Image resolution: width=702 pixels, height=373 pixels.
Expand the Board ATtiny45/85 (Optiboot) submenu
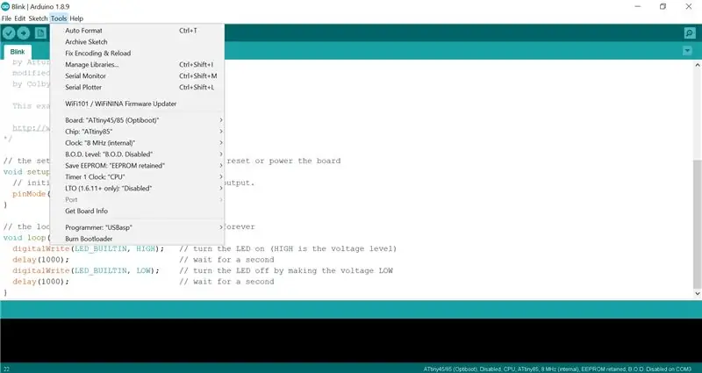pos(137,120)
